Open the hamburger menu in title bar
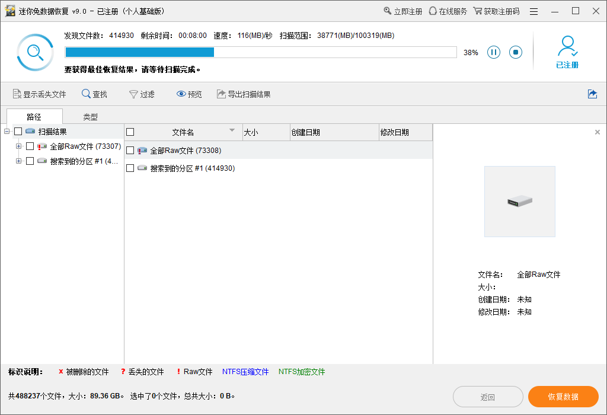 coord(534,12)
